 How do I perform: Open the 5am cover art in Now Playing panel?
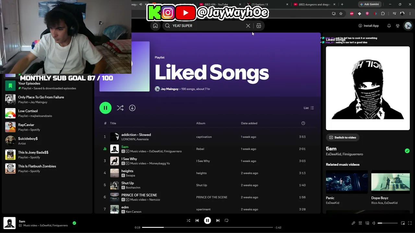click(368, 88)
